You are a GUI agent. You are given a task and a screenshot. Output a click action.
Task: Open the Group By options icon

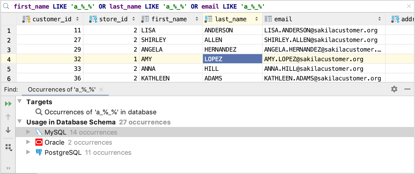[9, 147]
